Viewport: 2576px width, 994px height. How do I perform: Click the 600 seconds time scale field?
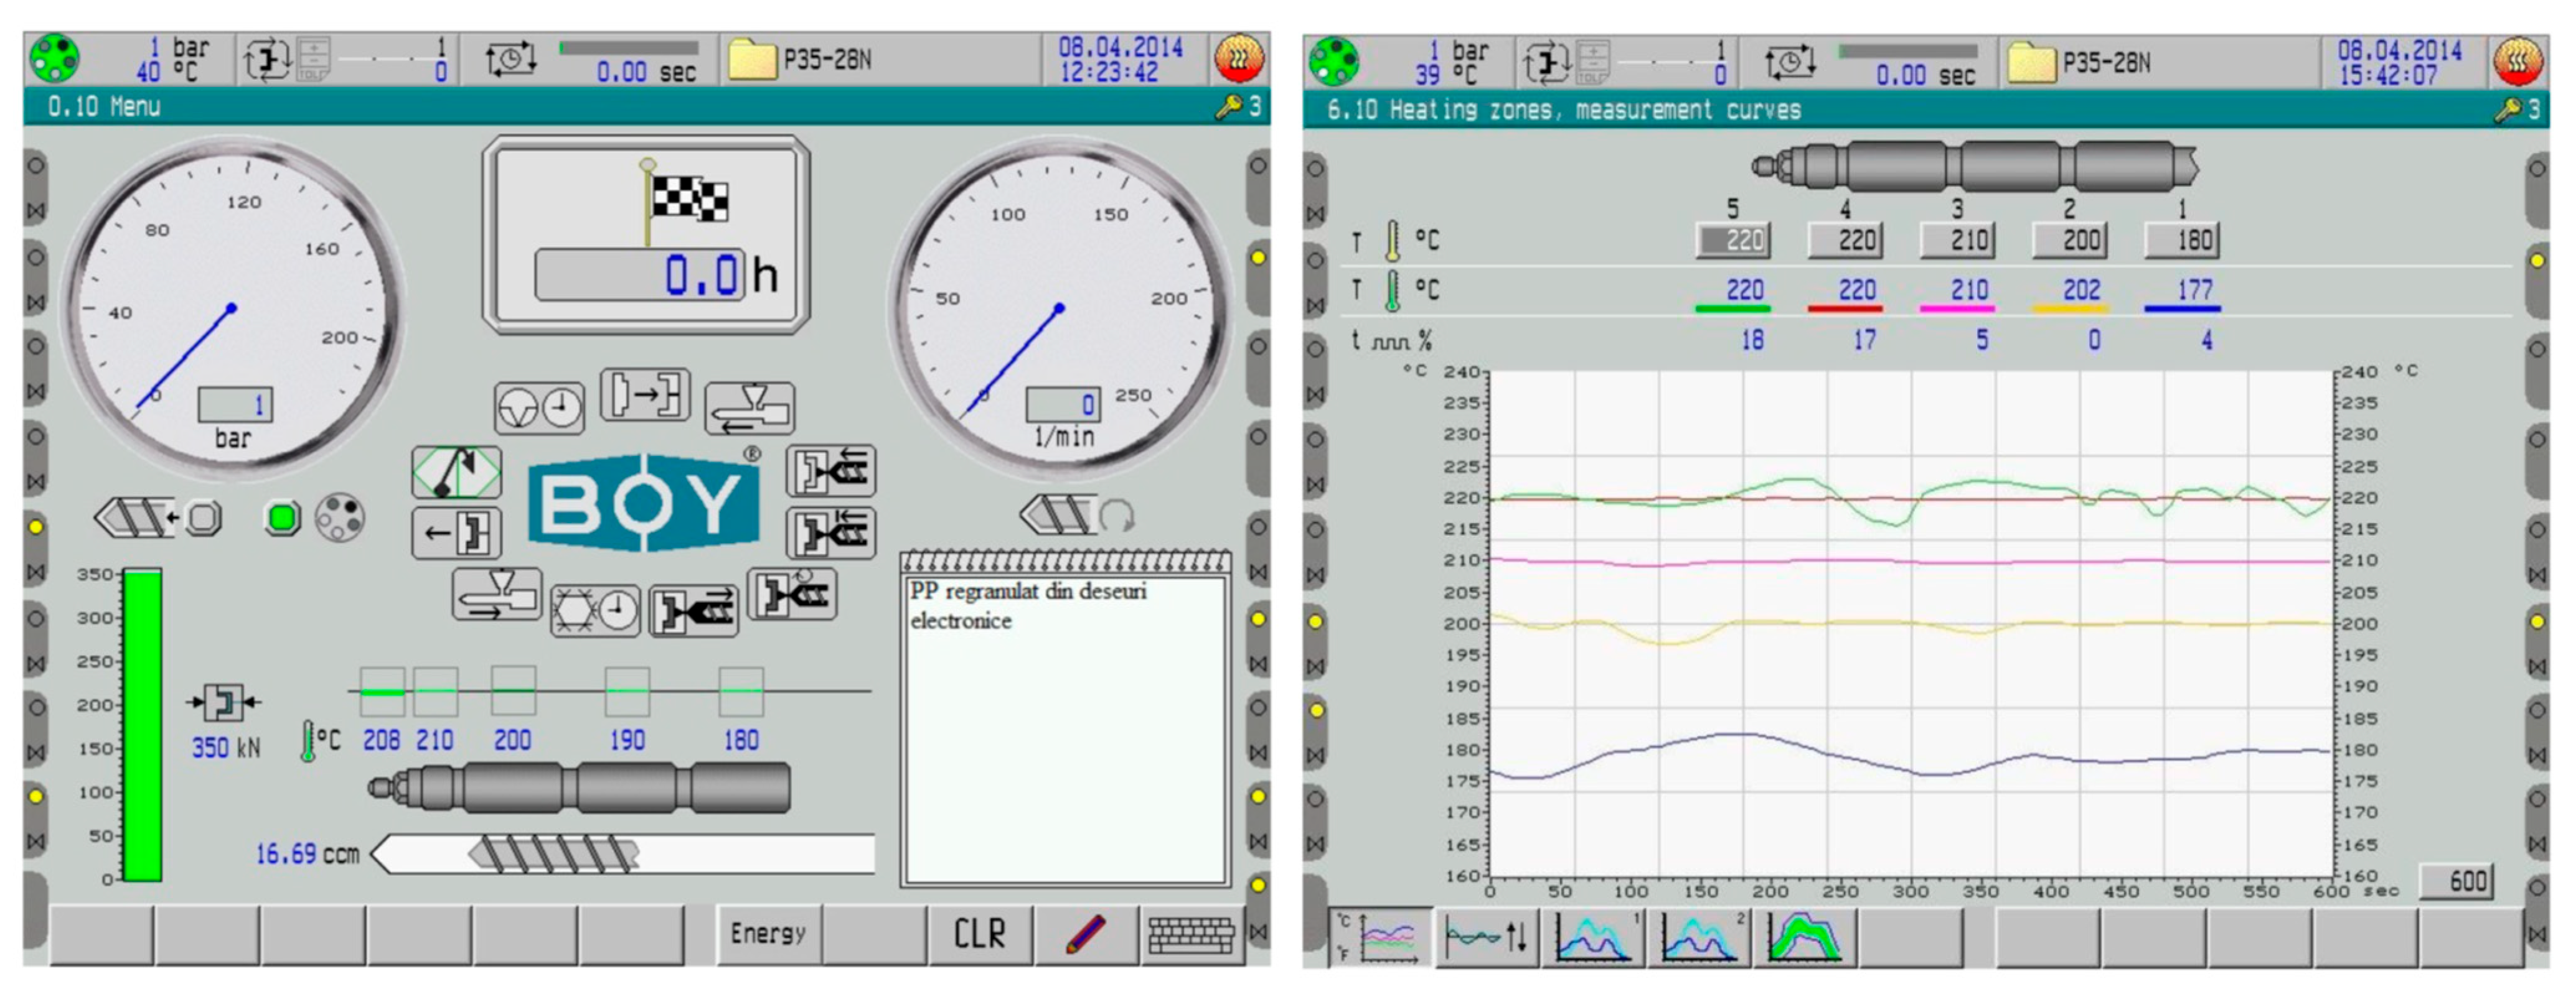click(2456, 881)
